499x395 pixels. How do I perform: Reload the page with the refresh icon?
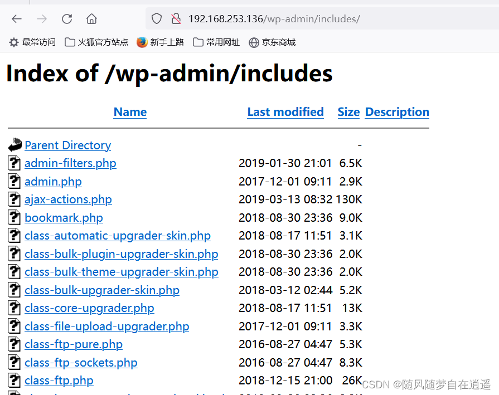click(67, 19)
